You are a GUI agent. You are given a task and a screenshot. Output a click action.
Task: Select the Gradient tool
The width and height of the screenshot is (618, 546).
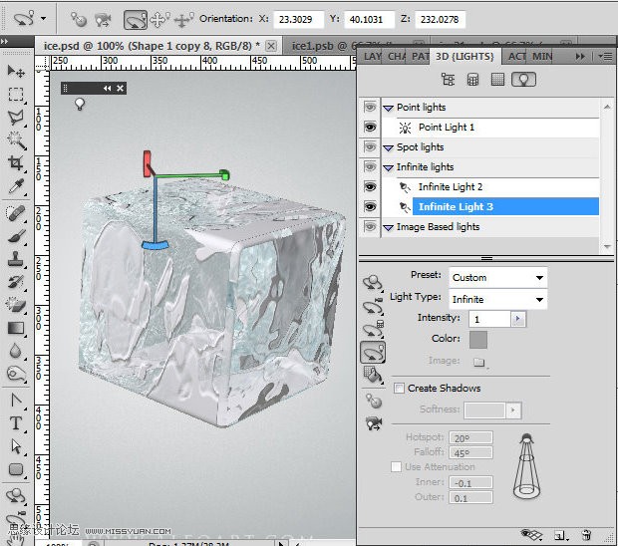16,328
